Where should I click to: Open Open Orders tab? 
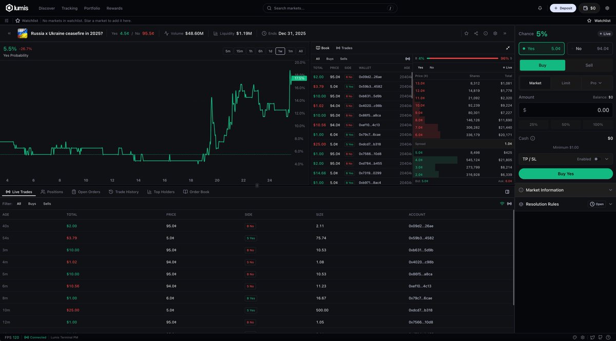pyautogui.click(x=86, y=192)
